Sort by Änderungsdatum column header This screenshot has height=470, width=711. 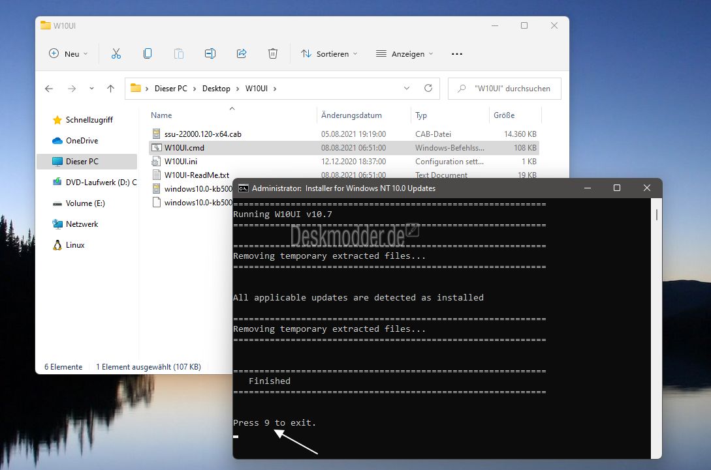(351, 115)
